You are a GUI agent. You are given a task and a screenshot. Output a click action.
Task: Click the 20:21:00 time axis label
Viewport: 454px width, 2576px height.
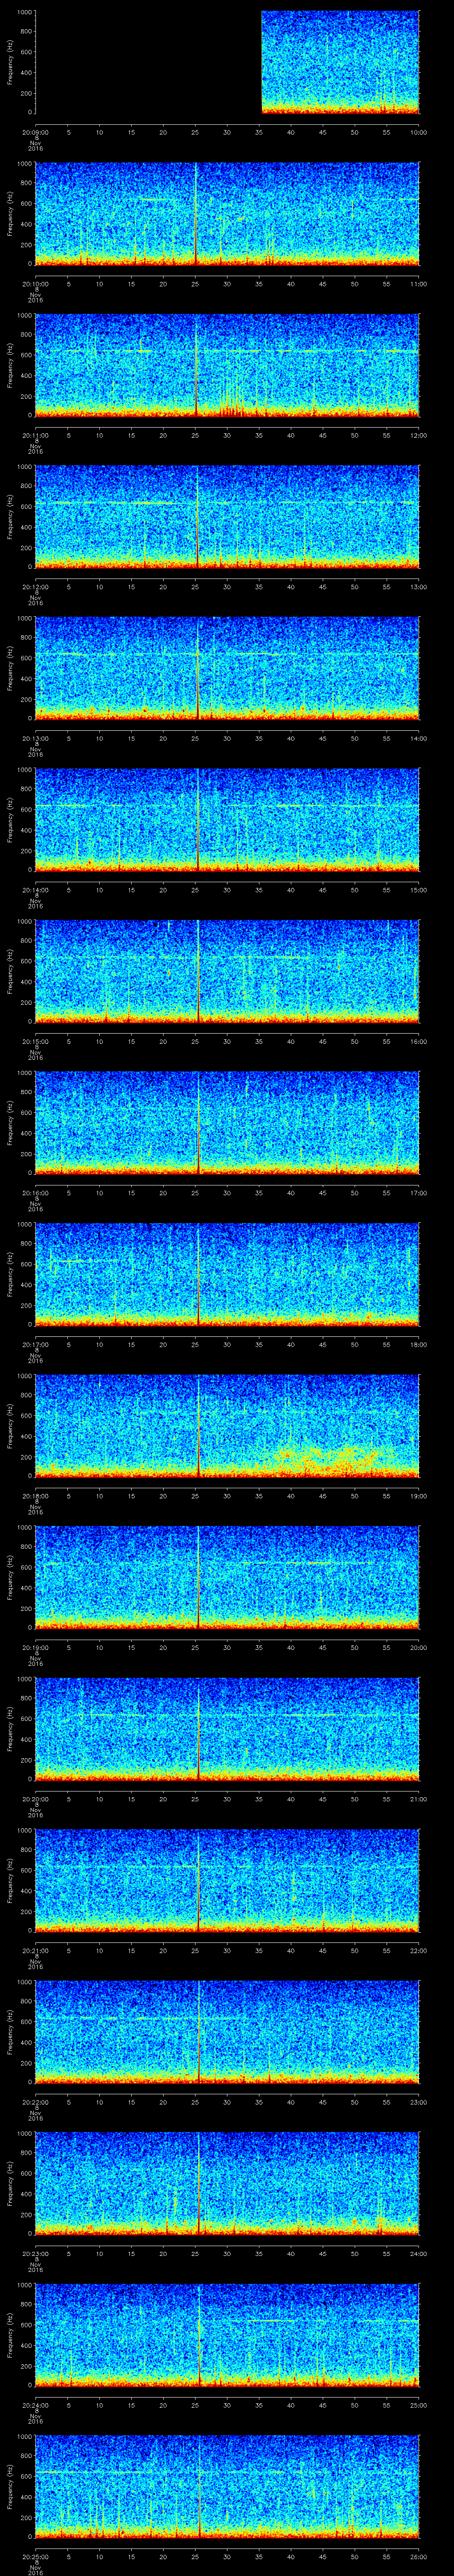click(35, 1951)
